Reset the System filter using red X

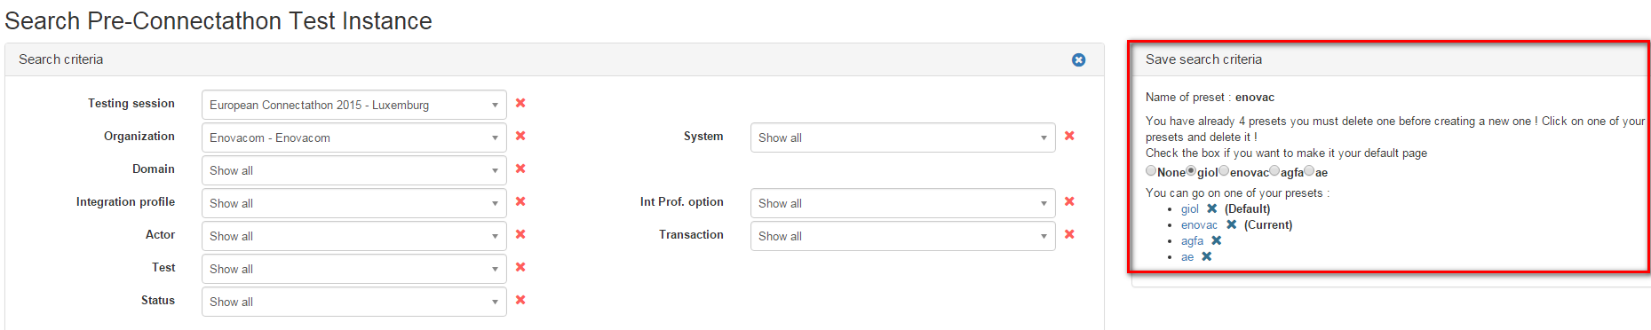click(1069, 136)
